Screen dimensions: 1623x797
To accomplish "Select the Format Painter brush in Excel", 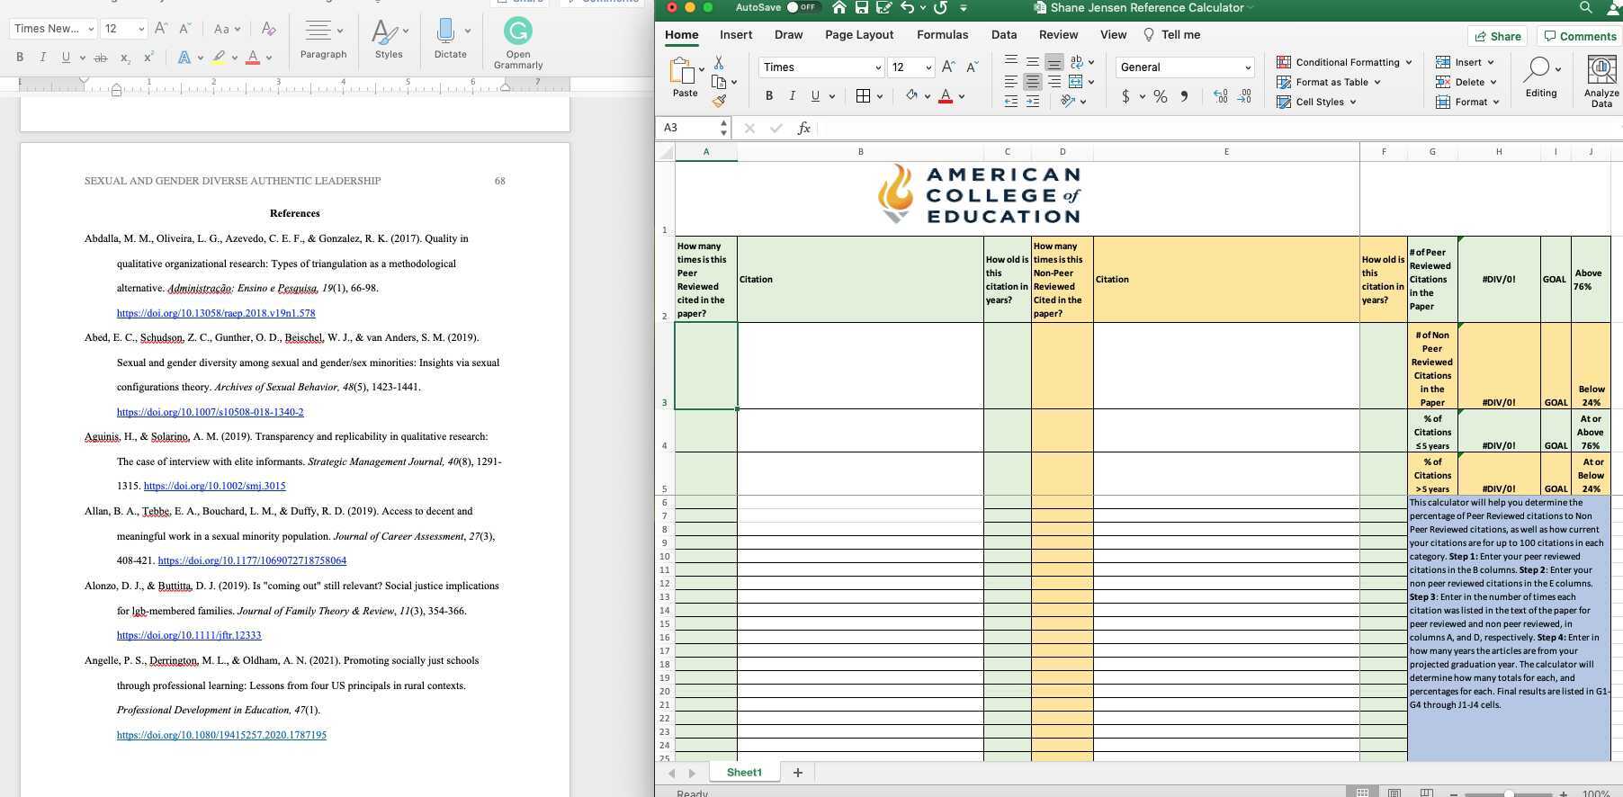I will point(719,102).
